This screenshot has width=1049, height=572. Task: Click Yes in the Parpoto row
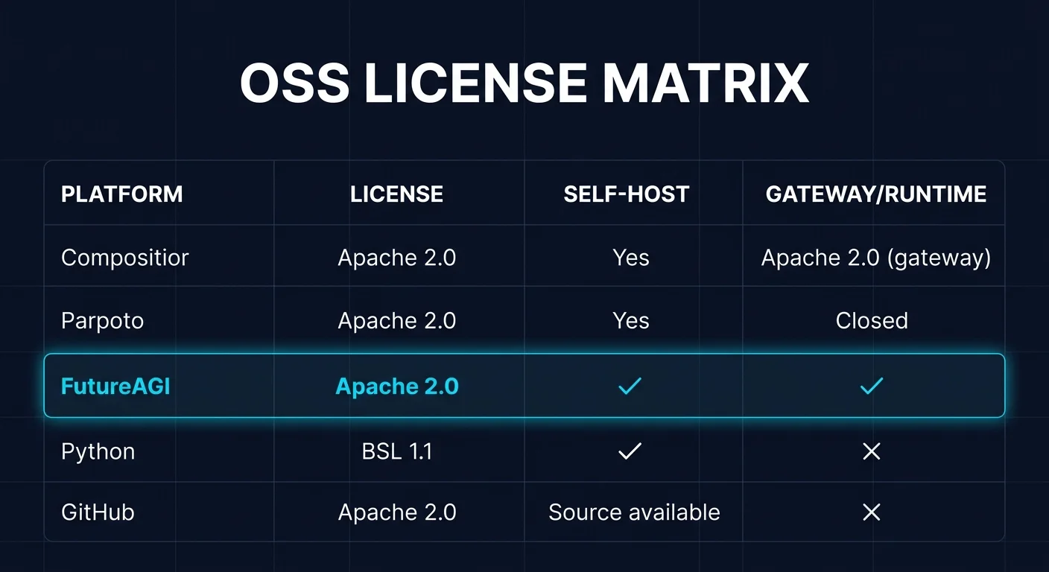pyautogui.click(x=631, y=320)
